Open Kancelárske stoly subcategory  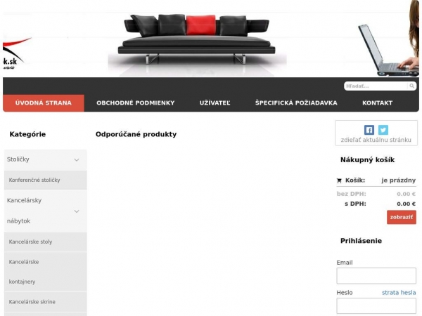[x=31, y=242]
